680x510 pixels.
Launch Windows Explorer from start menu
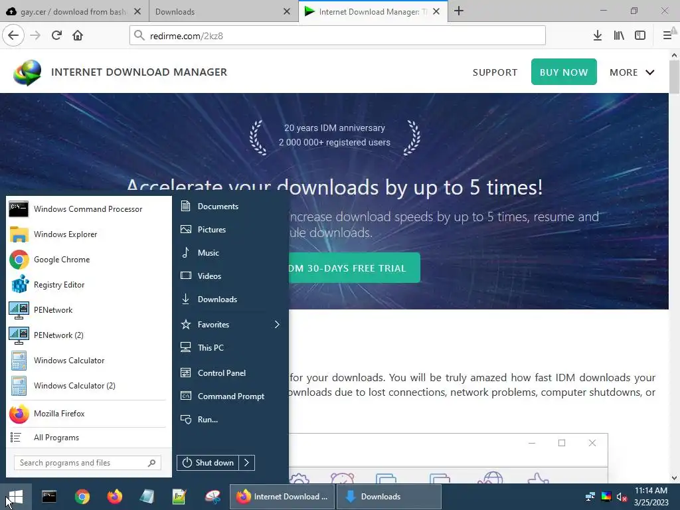click(x=88, y=234)
